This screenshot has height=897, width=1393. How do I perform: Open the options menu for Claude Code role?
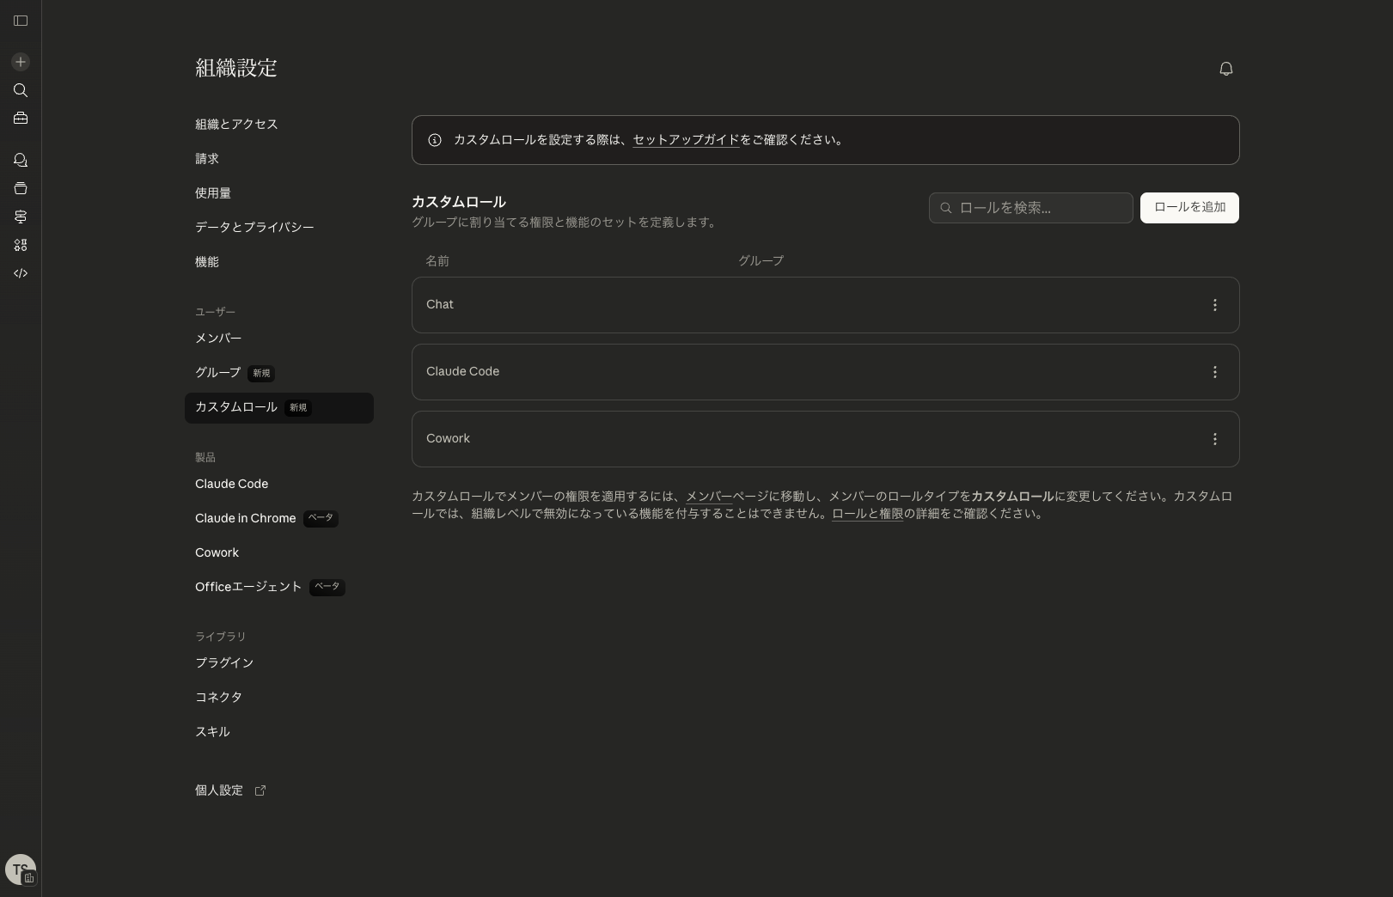(x=1215, y=372)
